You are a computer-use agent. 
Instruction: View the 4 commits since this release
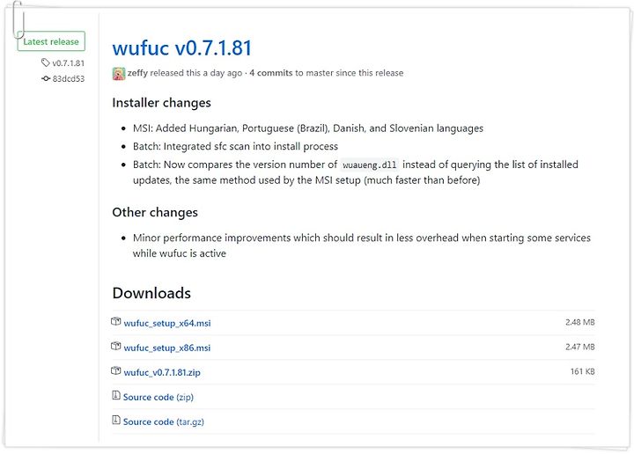271,73
